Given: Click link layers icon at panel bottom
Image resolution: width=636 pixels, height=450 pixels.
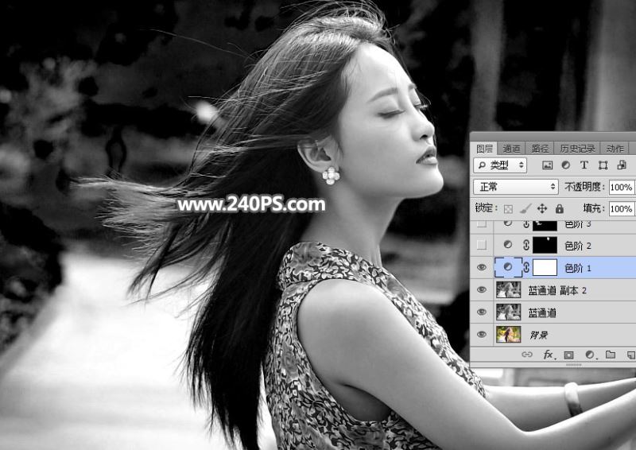Looking at the screenshot, I should [526, 355].
